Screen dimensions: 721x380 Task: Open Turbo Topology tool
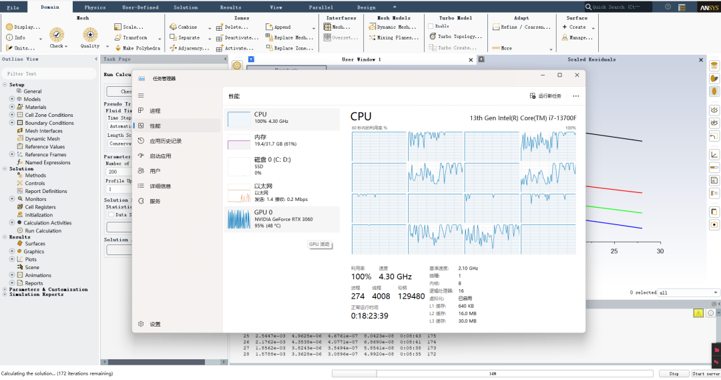pyautogui.click(x=456, y=36)
